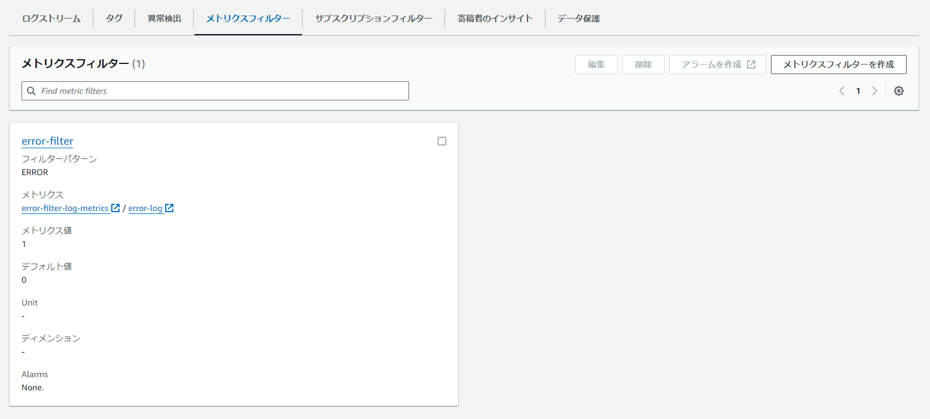Screen dimensions: 930x419
Task: Select the error-filter checkbox
Action: pos(442,141)
